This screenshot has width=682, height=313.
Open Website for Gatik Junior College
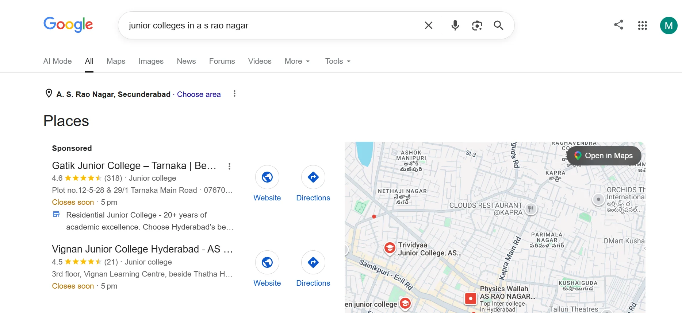click(x=267, y=184)
